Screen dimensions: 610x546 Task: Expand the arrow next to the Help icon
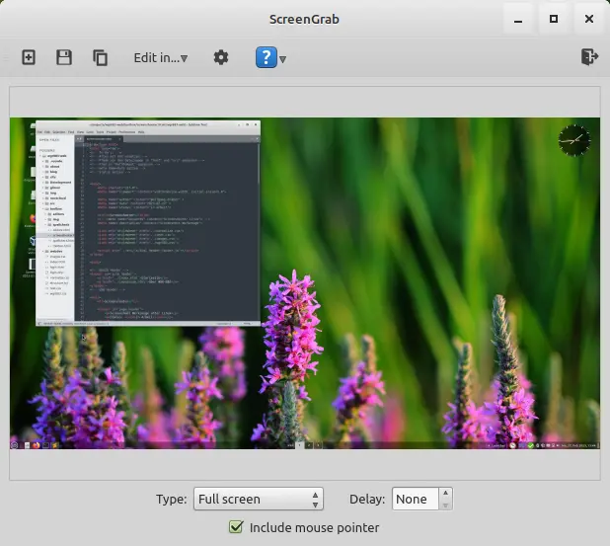[x=283, y=59]
